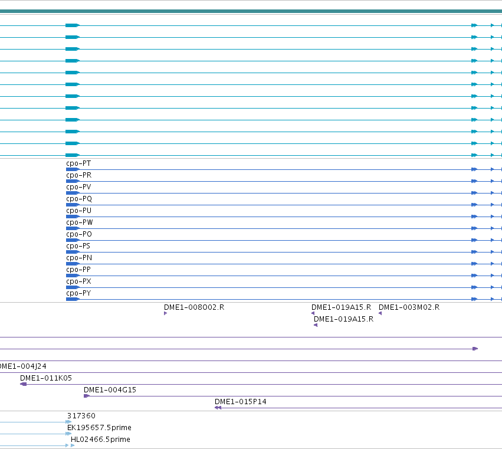Click the DME1-004G15 clone label
Image resolution: width=502 pixels, height=449 pixels.
(x=110, y=390)
